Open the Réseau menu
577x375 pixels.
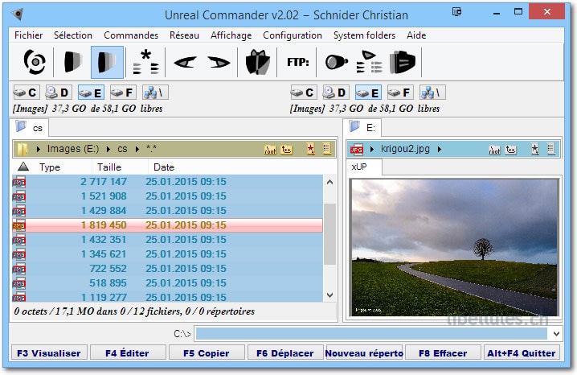point(184,35)
